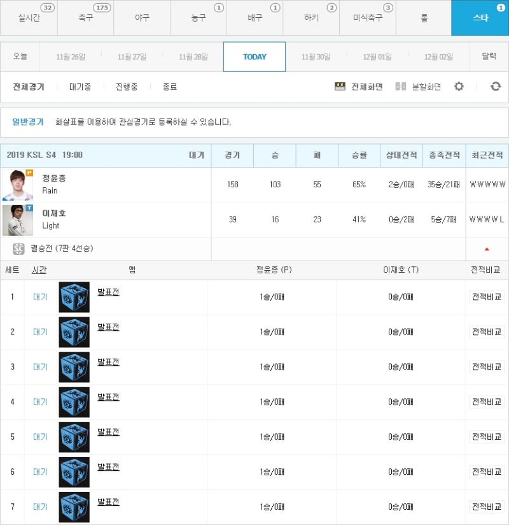Sort by the 시간 column header
This screenshot has width=509, height=525.
click(39, 270)
